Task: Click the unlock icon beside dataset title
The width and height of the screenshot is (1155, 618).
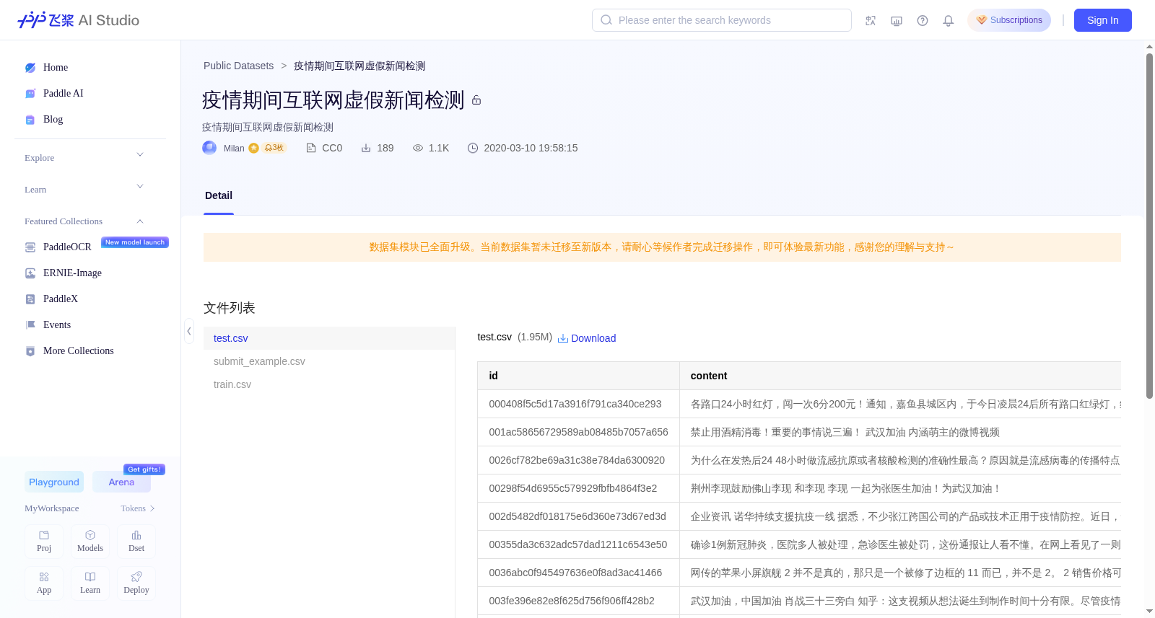Action: (x=476, y=100)
